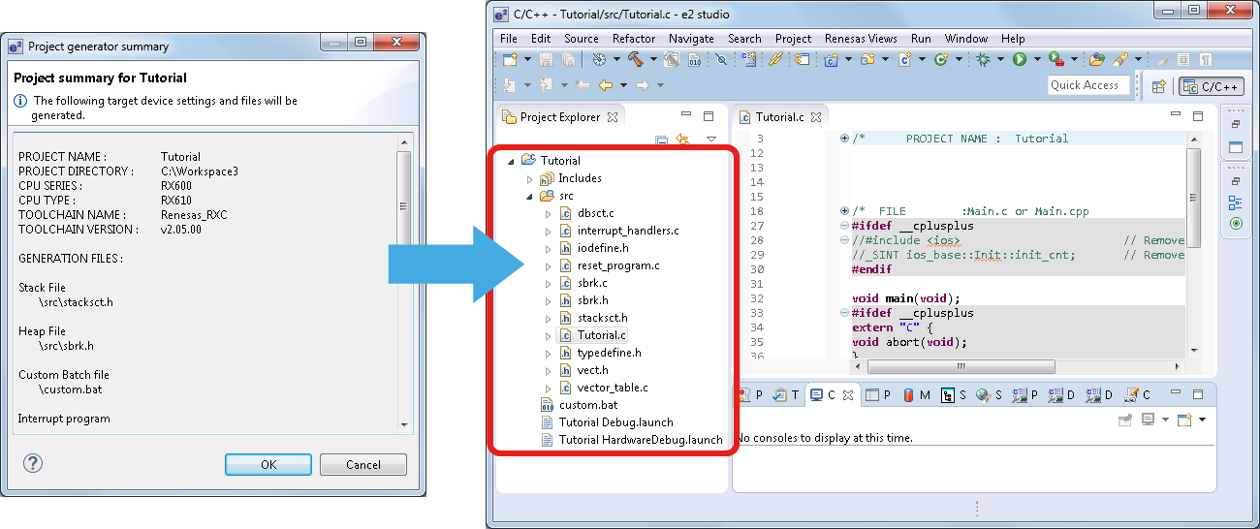Image resolution: width=1260 pixels, height=529 pixels.
Task: Click the New C source file icon
Action: [904, 59]
